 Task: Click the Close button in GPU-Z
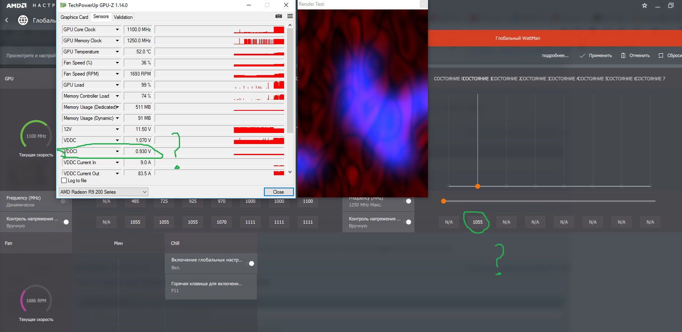point(279,192)
